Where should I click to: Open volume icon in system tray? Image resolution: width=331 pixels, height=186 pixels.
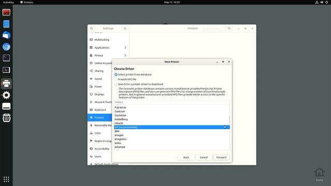(x=322, y=2)
